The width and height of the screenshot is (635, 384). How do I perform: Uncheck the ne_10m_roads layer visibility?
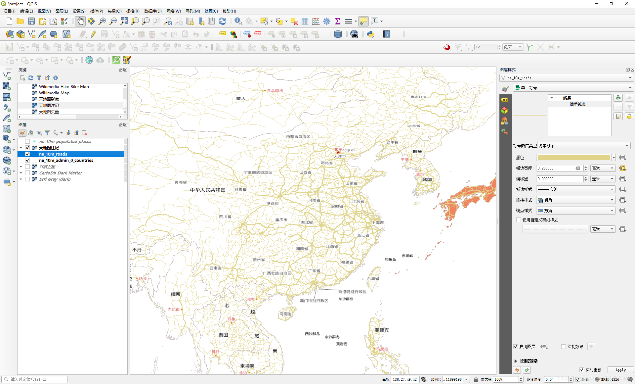[x=27, y=154]
